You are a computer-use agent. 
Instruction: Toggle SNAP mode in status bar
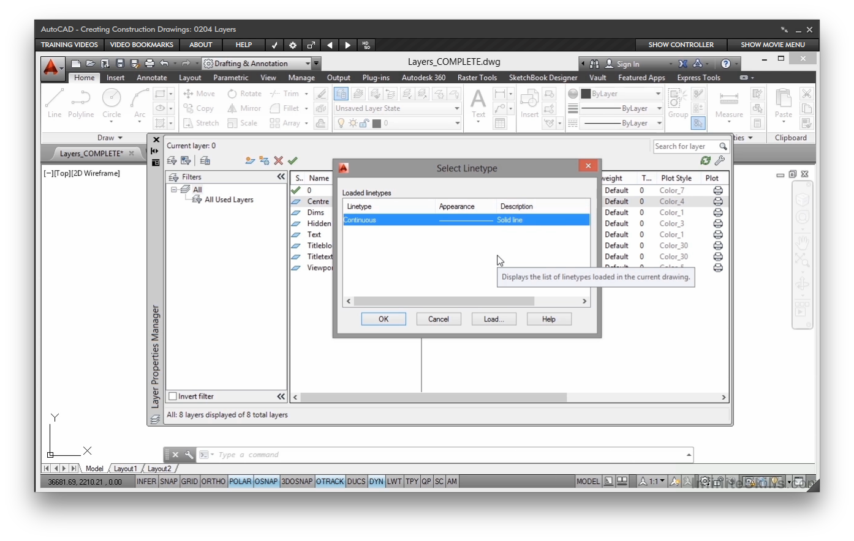pos(168,482)
